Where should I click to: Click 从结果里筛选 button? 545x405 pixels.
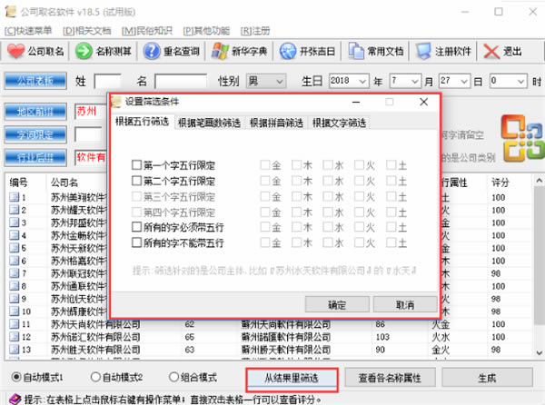click(x=292, y=378)
